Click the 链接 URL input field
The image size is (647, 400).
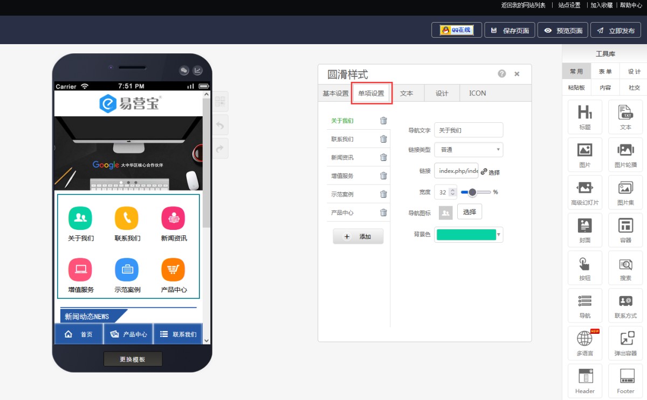click(x=456, y=171)
